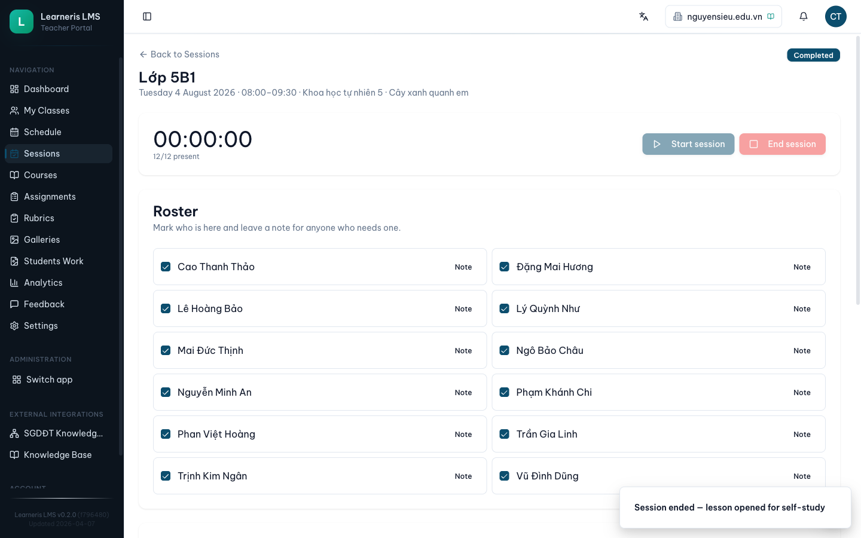Toggle attendance checkbox for Ngô Bảo Châu
Screen dimensions: 861x538
(505, 350)
